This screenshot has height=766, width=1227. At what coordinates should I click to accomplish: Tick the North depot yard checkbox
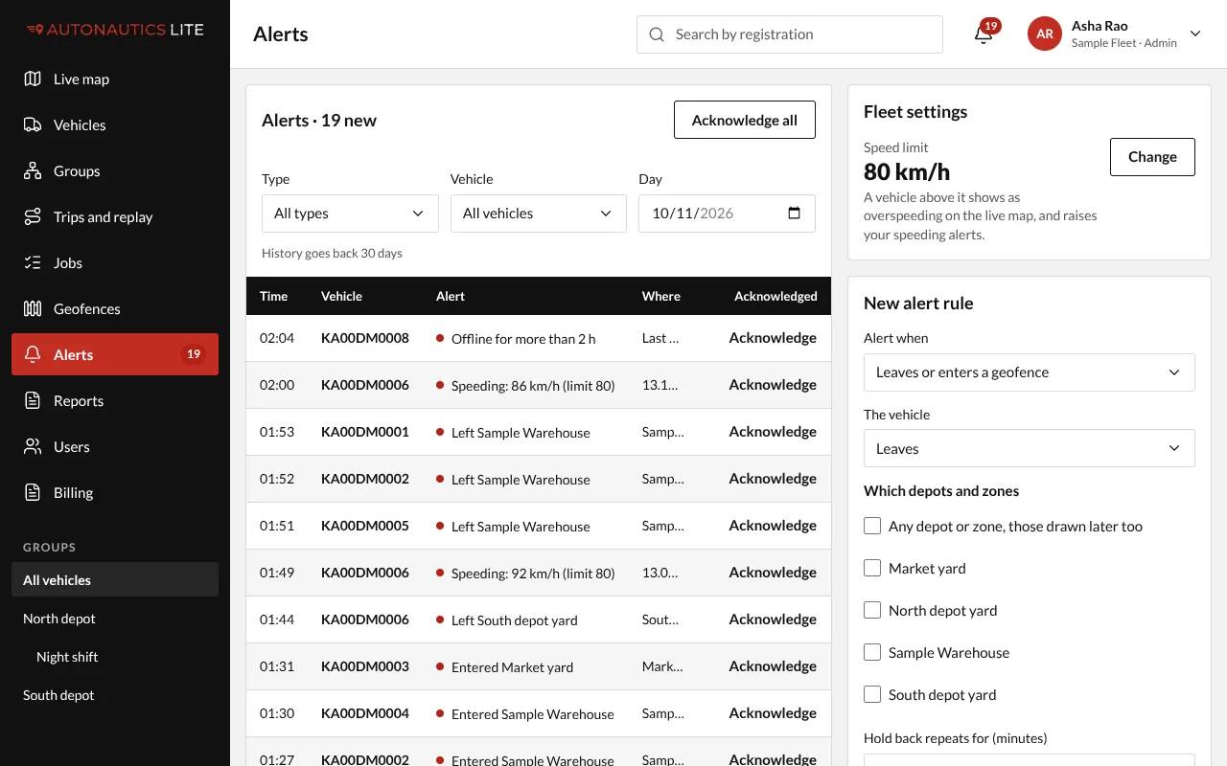coord(872,610)
